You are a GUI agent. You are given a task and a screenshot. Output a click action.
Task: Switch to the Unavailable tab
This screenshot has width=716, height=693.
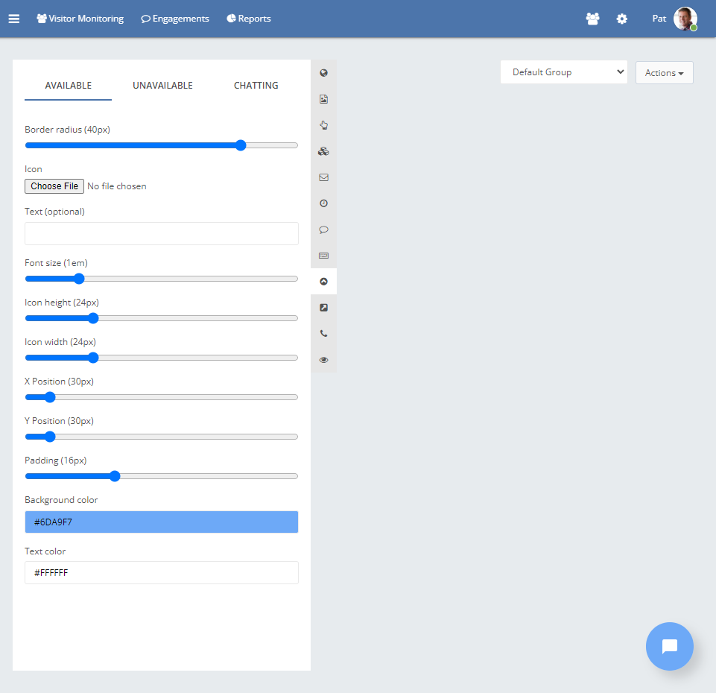pyautogui.click(x=162, y=86)
